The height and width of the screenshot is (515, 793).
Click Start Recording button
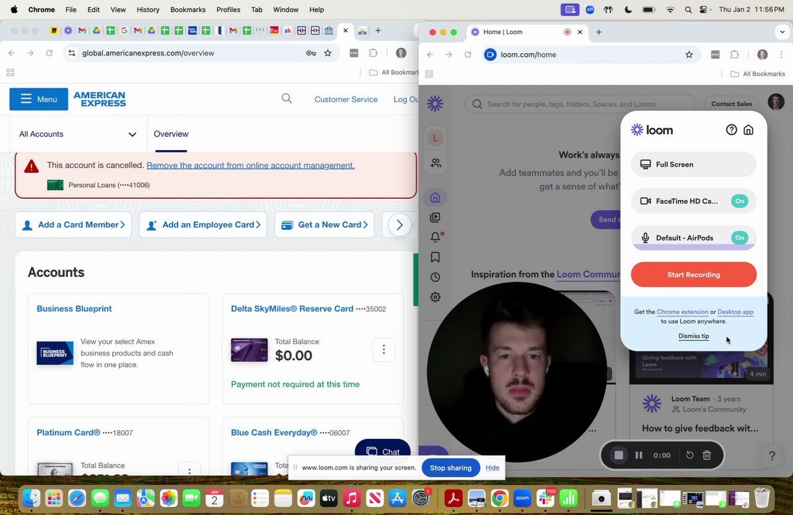(x=693, y=275)
